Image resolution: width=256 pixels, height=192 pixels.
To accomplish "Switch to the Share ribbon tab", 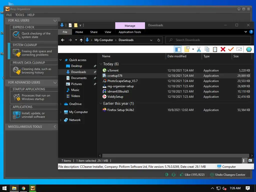I will tap(94, 32).
